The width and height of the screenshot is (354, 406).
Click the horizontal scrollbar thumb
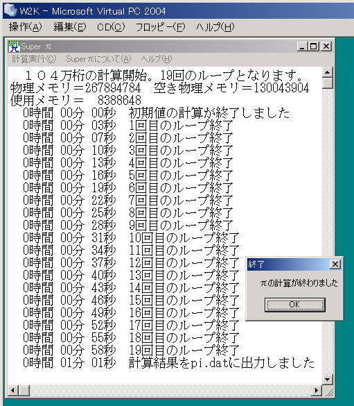click(x=24, y=391)
